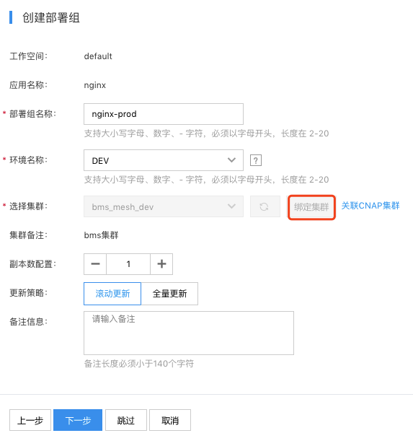Click the 下一步 button
The width and height of the screenshot is (413, 446).
[x=78, y=420]
